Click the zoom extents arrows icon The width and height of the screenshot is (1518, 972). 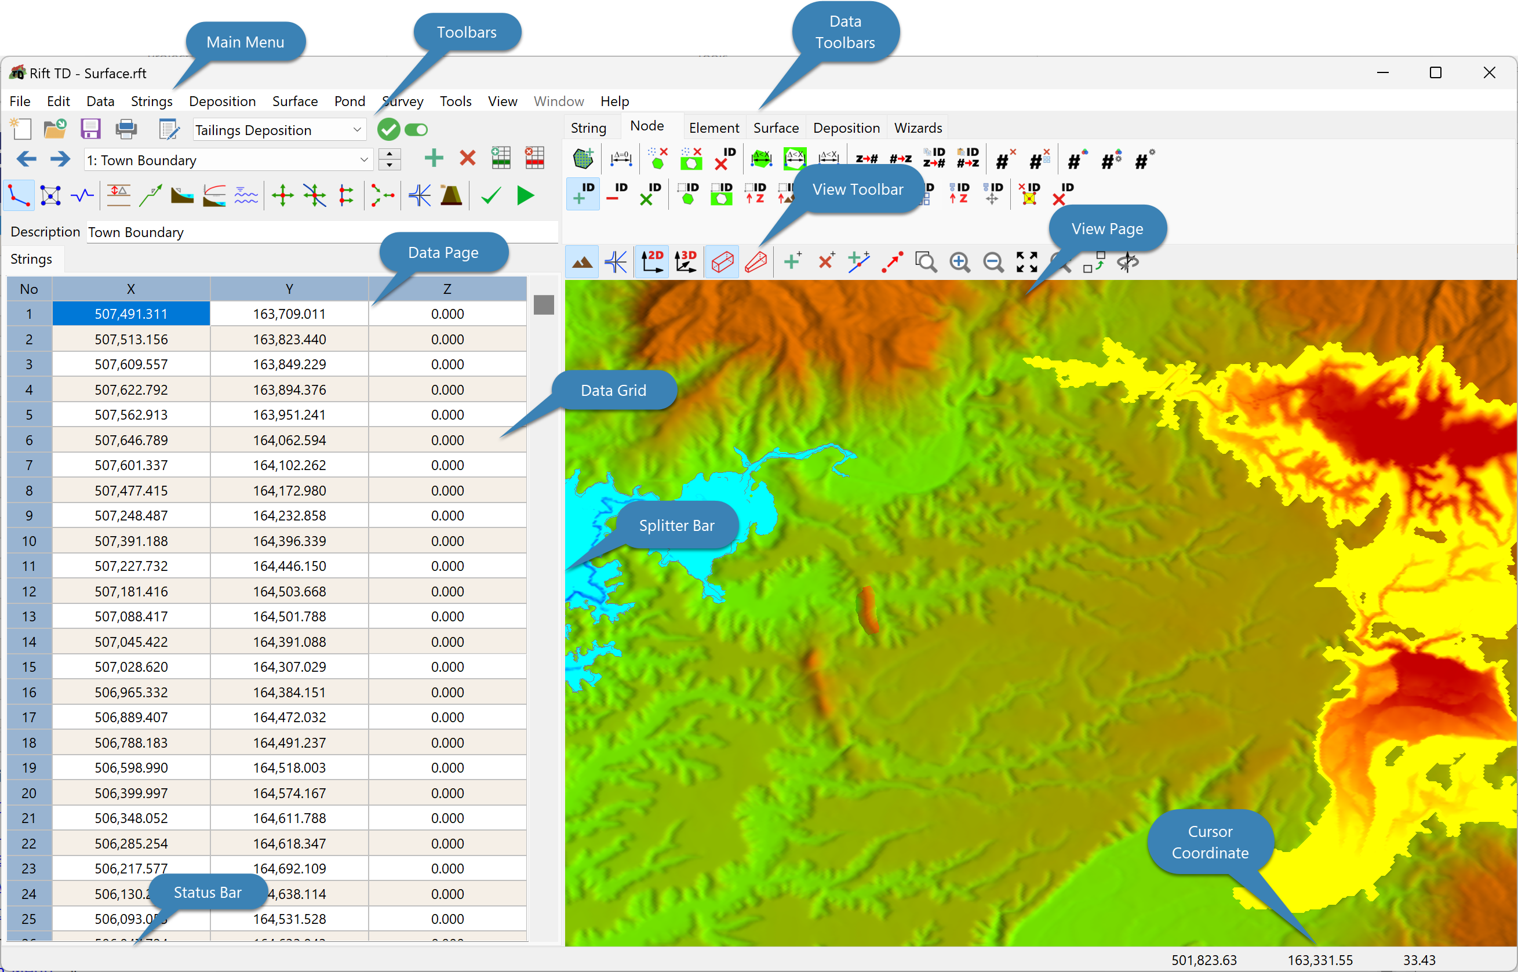tap(1026, 262)
